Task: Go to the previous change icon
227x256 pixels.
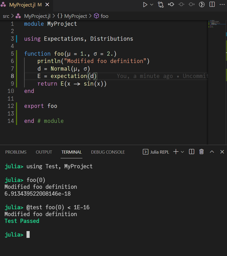Action: point(171,4)
